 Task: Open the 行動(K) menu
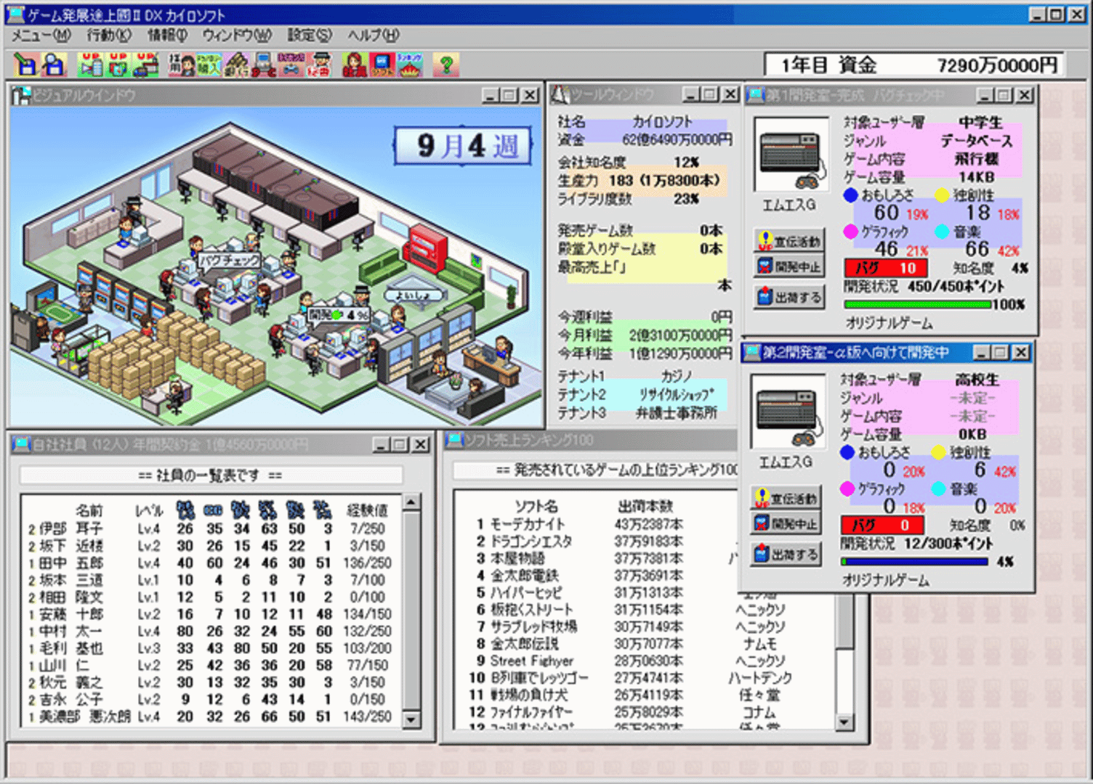tap(108, 35)
